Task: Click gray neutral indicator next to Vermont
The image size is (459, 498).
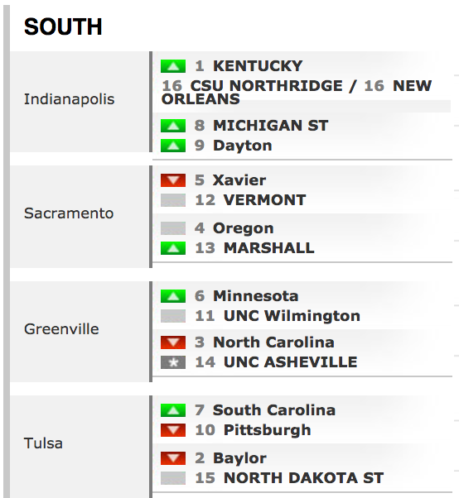Action: (x=173, y=200)
